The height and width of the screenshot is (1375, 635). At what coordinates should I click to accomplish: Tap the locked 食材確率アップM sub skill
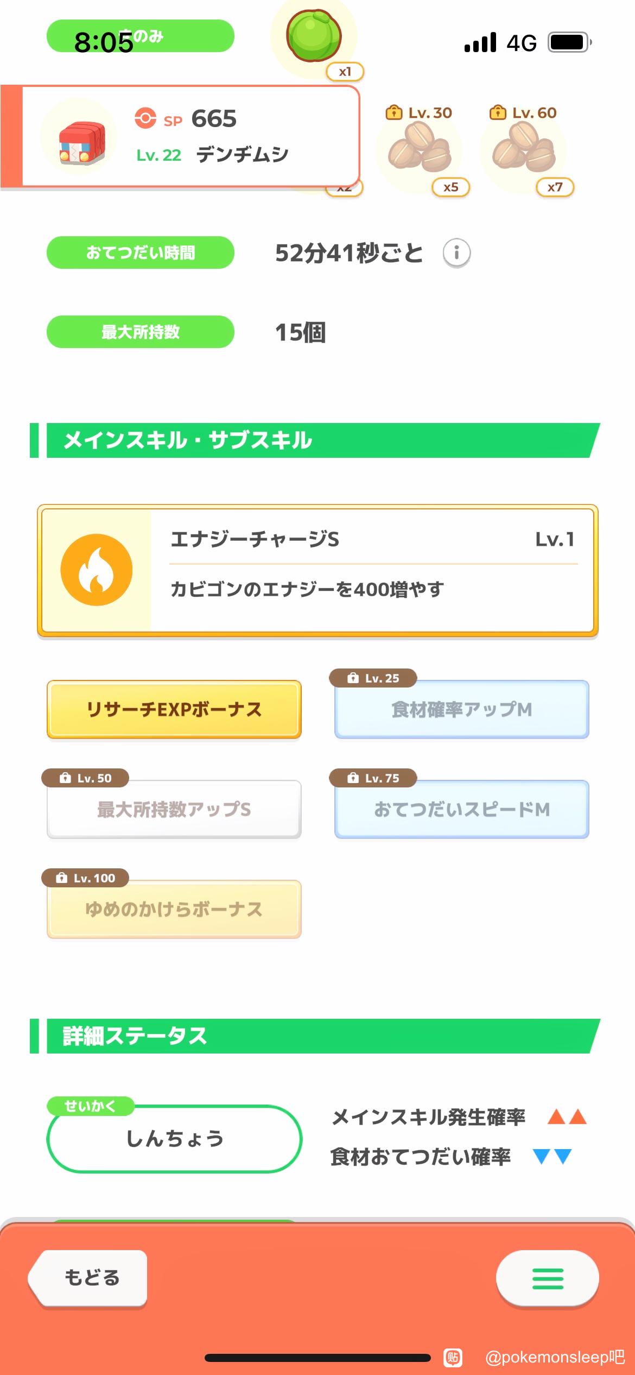462,709
